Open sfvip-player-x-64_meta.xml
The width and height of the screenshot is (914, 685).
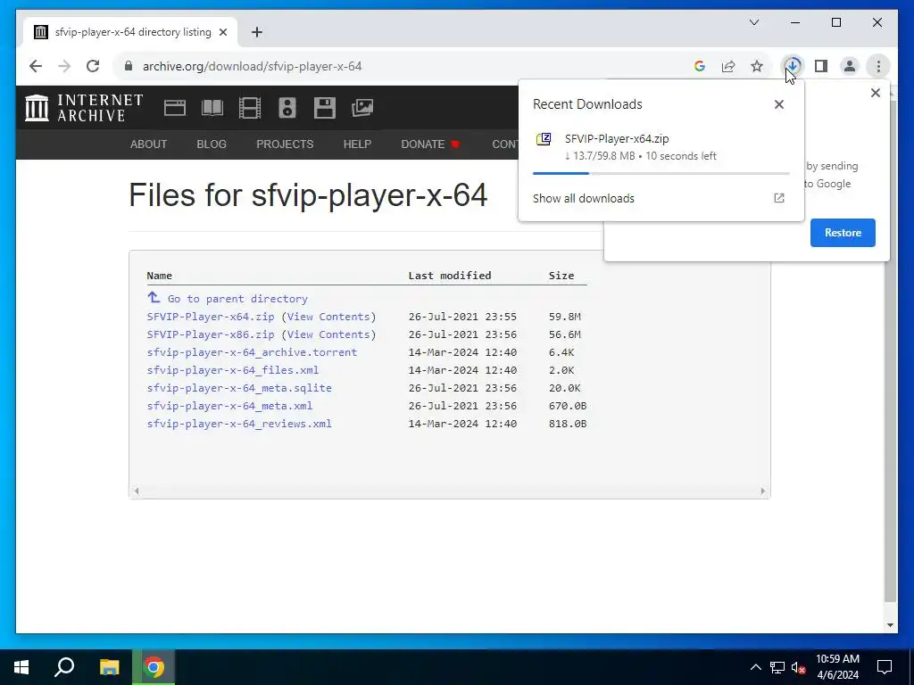(x=229, y=406)
